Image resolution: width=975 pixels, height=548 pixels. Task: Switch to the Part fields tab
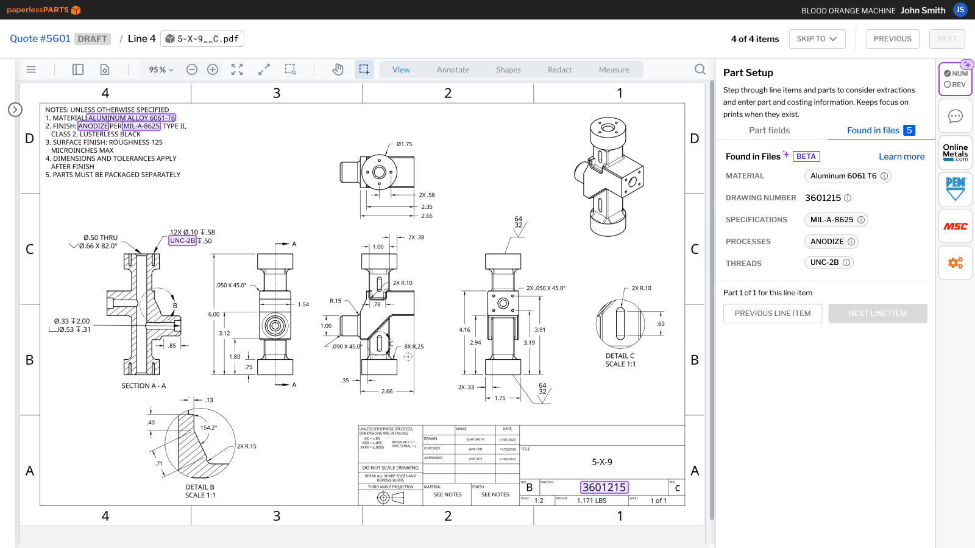[x=770, y=130]
